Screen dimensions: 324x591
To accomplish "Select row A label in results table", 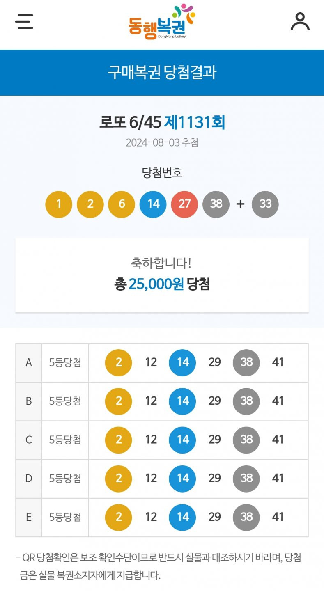I will pyautogui.click(x=29, y=363).
